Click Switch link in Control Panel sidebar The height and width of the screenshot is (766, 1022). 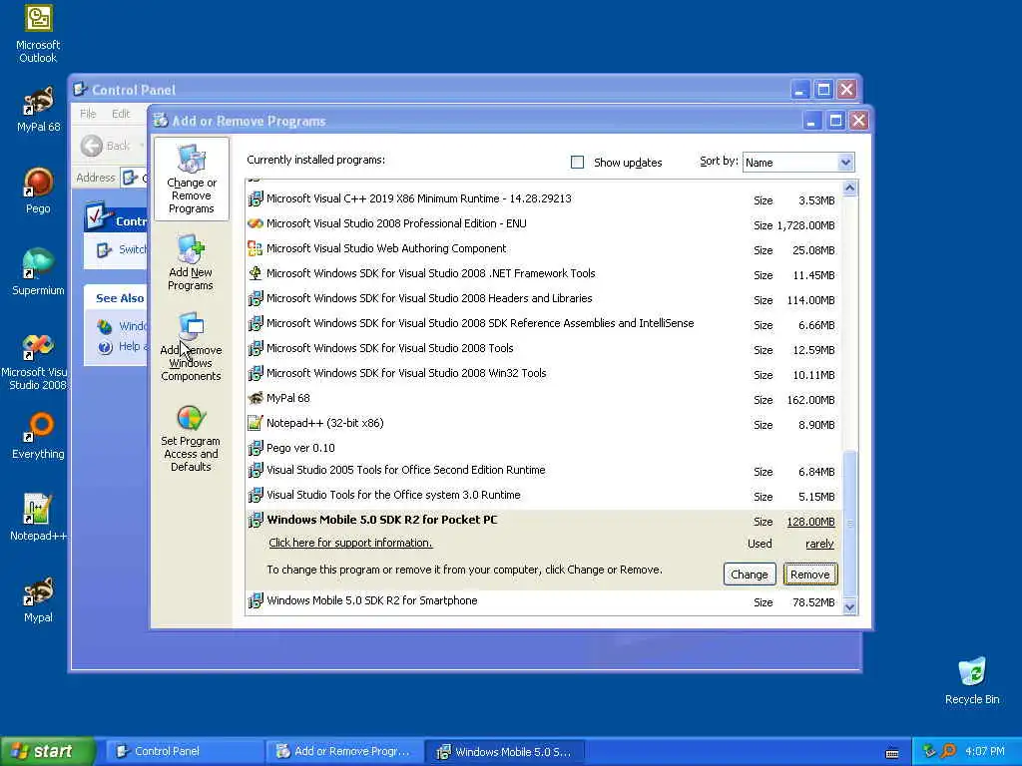click(133, 249)
